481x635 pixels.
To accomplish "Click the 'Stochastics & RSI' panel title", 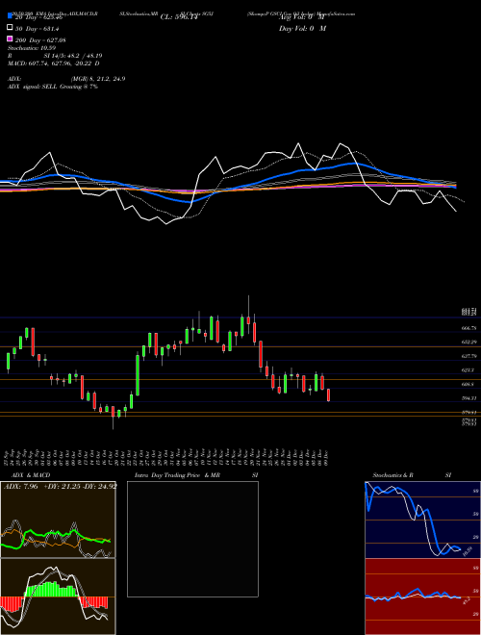I will coord(412,475).
